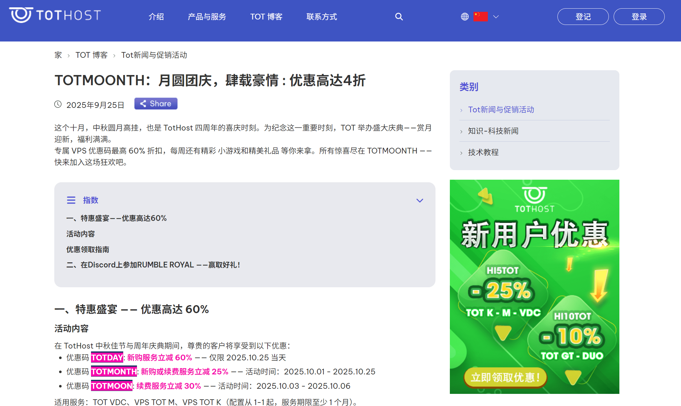This screenshot has width=681, height=406.
Task: Click the 立即领取优惠 banner button
Action: (x=505, y=378)
